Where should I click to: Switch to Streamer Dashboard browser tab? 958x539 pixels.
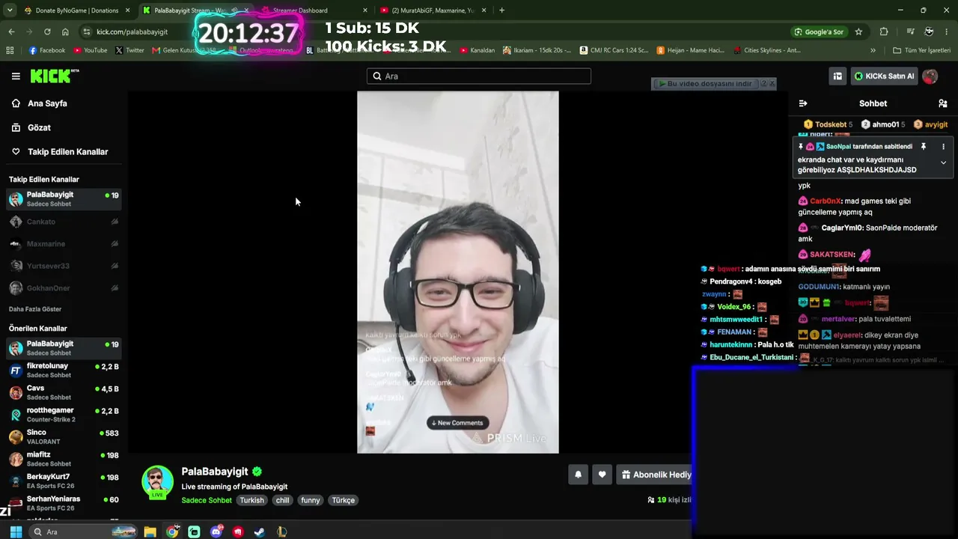click(x=314, y=10)
